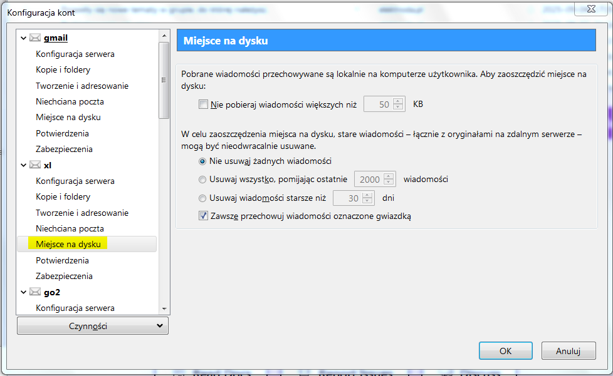Click the go2 account envelope icon
This screenshot has width=613, height=376.
35,292
